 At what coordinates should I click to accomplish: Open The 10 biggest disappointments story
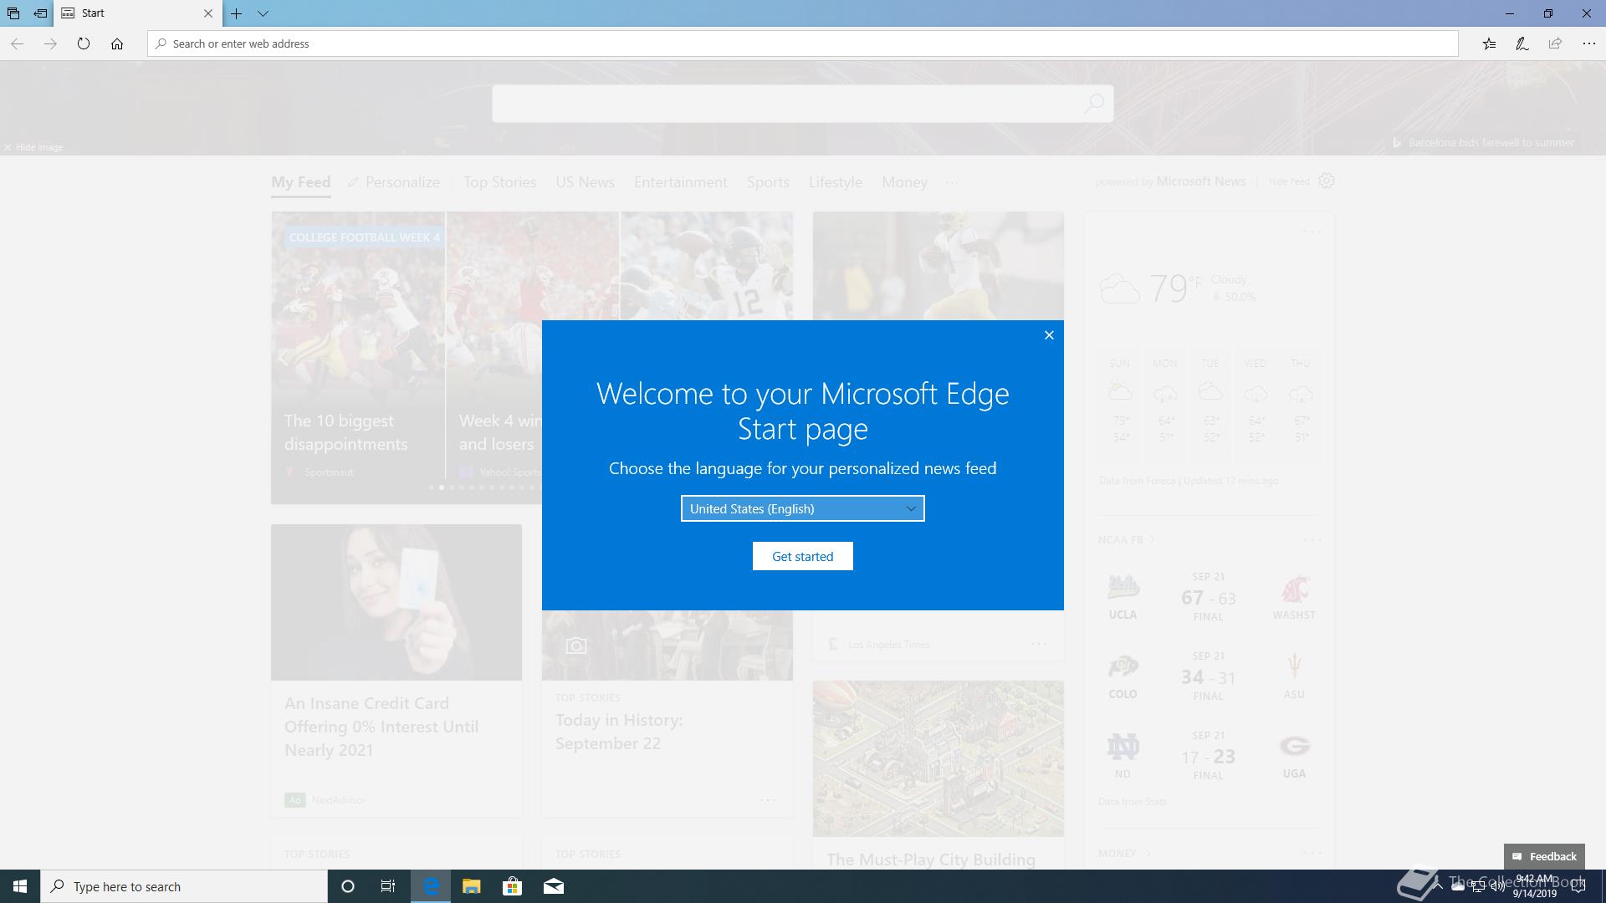(345, 432)
